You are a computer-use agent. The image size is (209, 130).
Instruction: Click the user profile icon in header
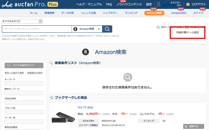(158, 4)
